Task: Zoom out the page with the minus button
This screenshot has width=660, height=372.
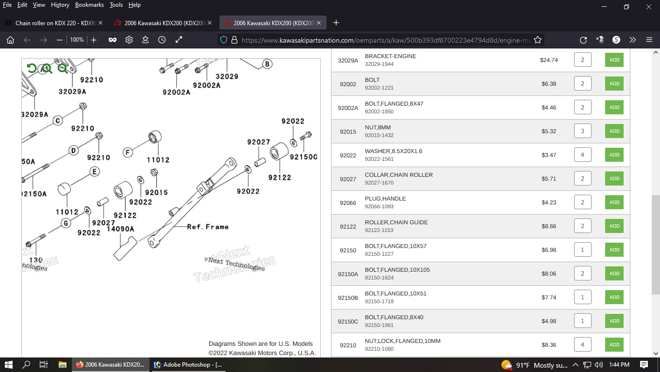Action: (60, 40)
